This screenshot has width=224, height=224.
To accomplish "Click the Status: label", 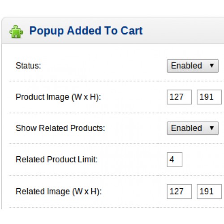I will (28, 66).
